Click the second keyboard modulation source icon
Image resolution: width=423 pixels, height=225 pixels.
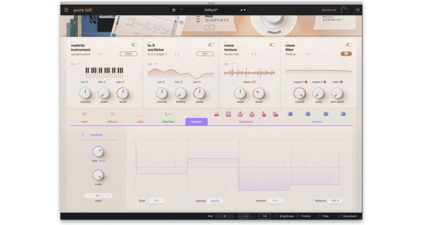point(228,114)
